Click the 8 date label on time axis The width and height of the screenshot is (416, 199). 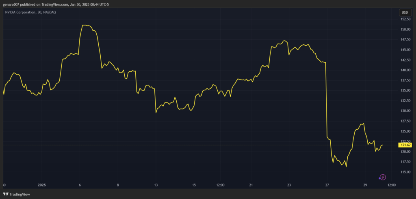pyautogui.click(x=118, y=185)
